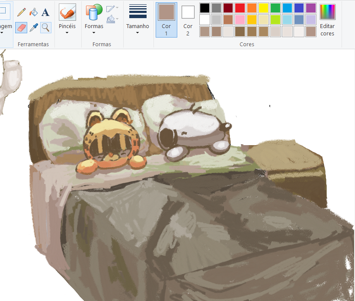
Task: Choose the purple color swatch
Action: coord(310,8)
